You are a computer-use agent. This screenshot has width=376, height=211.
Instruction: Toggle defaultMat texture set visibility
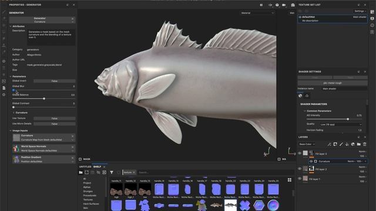[x=300, y=17]
